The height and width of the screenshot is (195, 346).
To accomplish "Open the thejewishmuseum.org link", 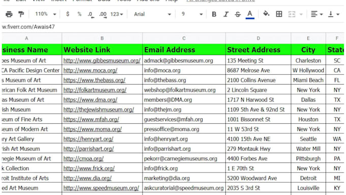I will [x=99, y=109].
